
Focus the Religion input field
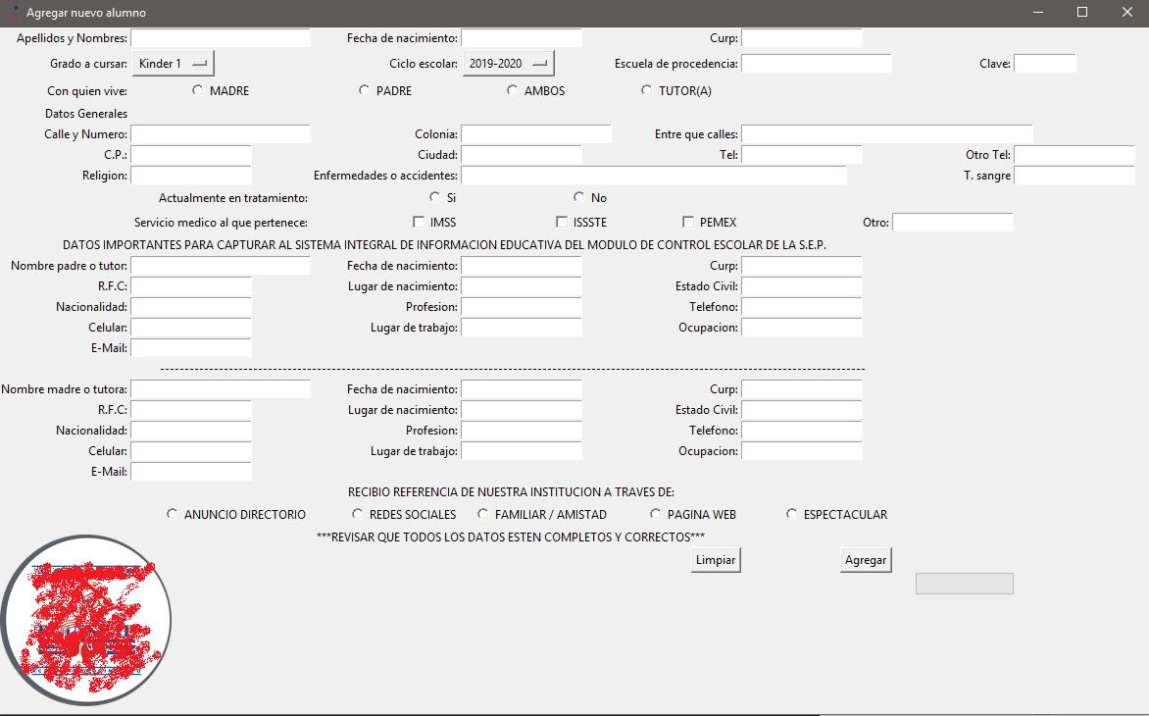pos(191,176)
